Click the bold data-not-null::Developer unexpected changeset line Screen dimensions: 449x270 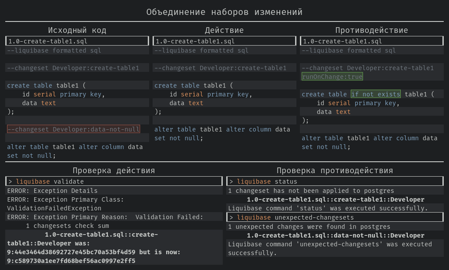click(335, 235)
